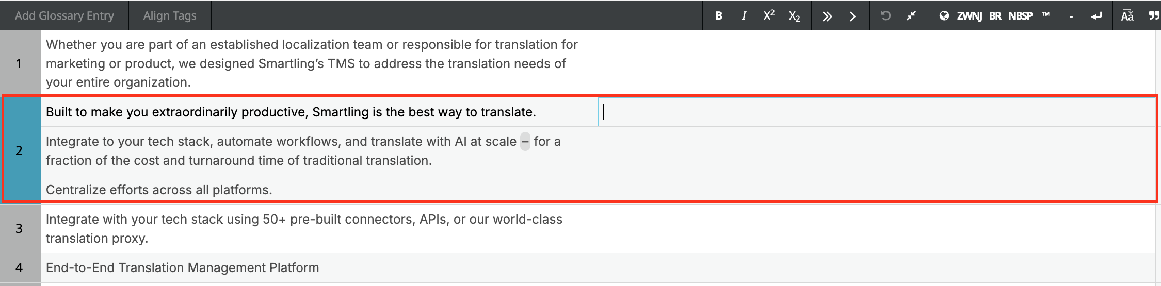
Task: Apply subscript formatting
Action: [794, 16]
